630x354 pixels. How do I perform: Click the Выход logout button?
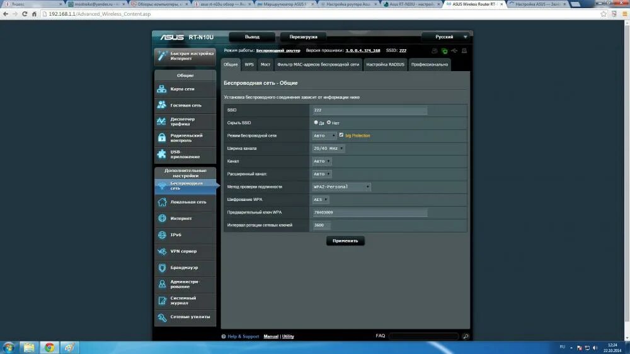pos(253,37)
